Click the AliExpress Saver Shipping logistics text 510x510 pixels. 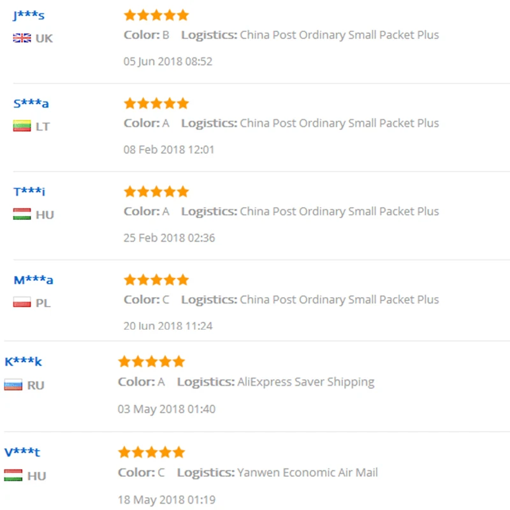(x=305, y=382)
